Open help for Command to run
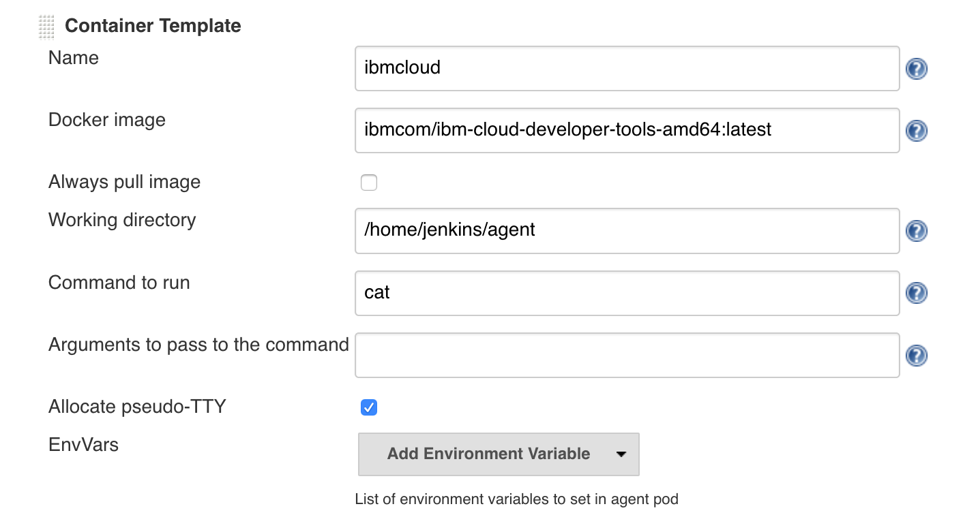The height and width of the screenshot is (515, 963). (916, 294)
